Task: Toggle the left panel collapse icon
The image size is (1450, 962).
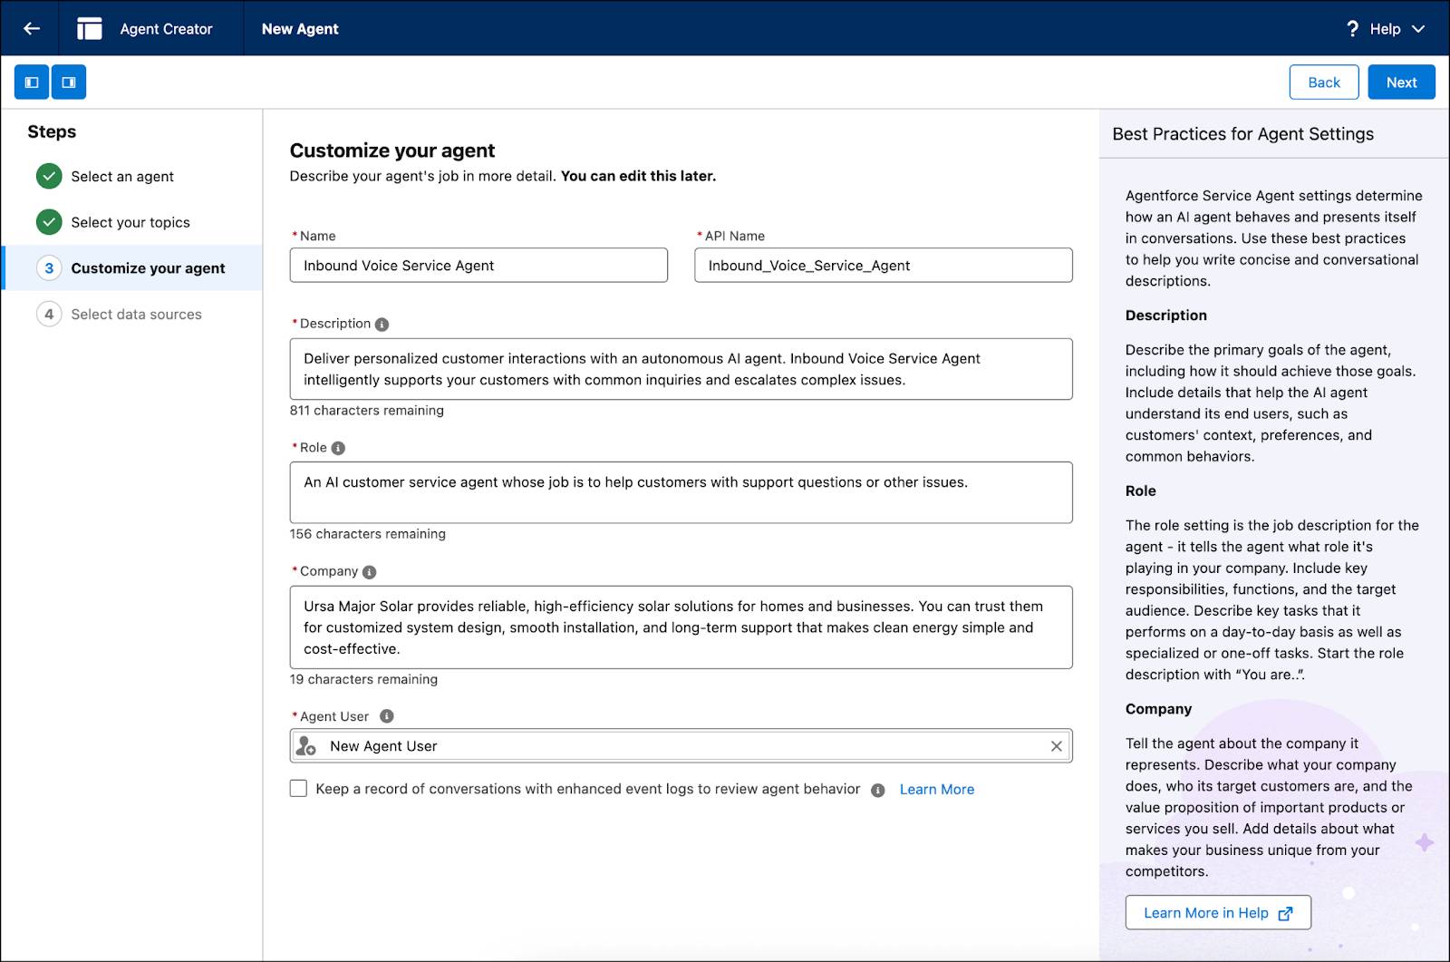Action: [x=32, y=82]
